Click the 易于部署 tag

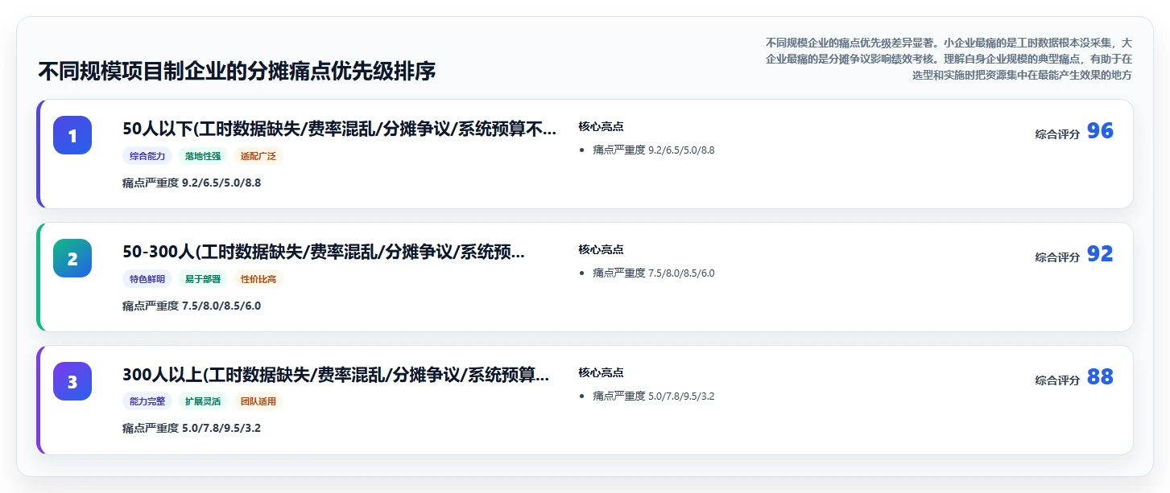[203, 279]
